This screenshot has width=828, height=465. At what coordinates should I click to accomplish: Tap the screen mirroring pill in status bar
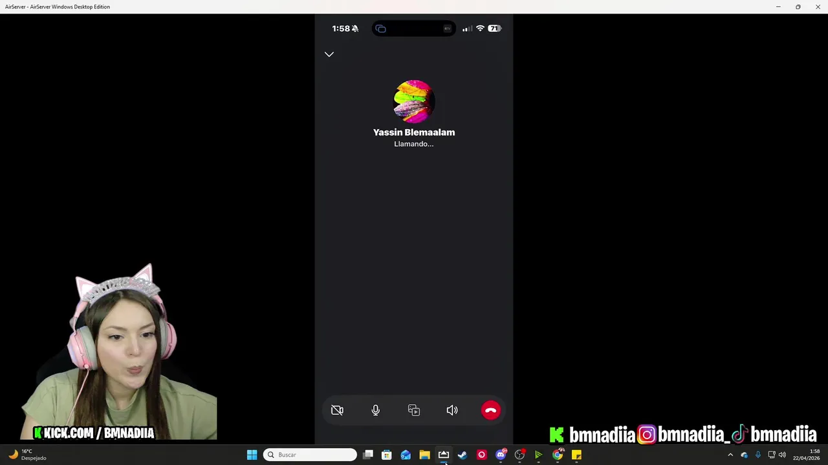click(413, 28)
